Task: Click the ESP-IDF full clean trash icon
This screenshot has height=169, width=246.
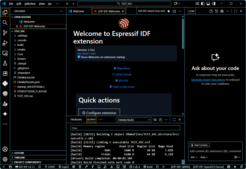Action: pos(80,167)
